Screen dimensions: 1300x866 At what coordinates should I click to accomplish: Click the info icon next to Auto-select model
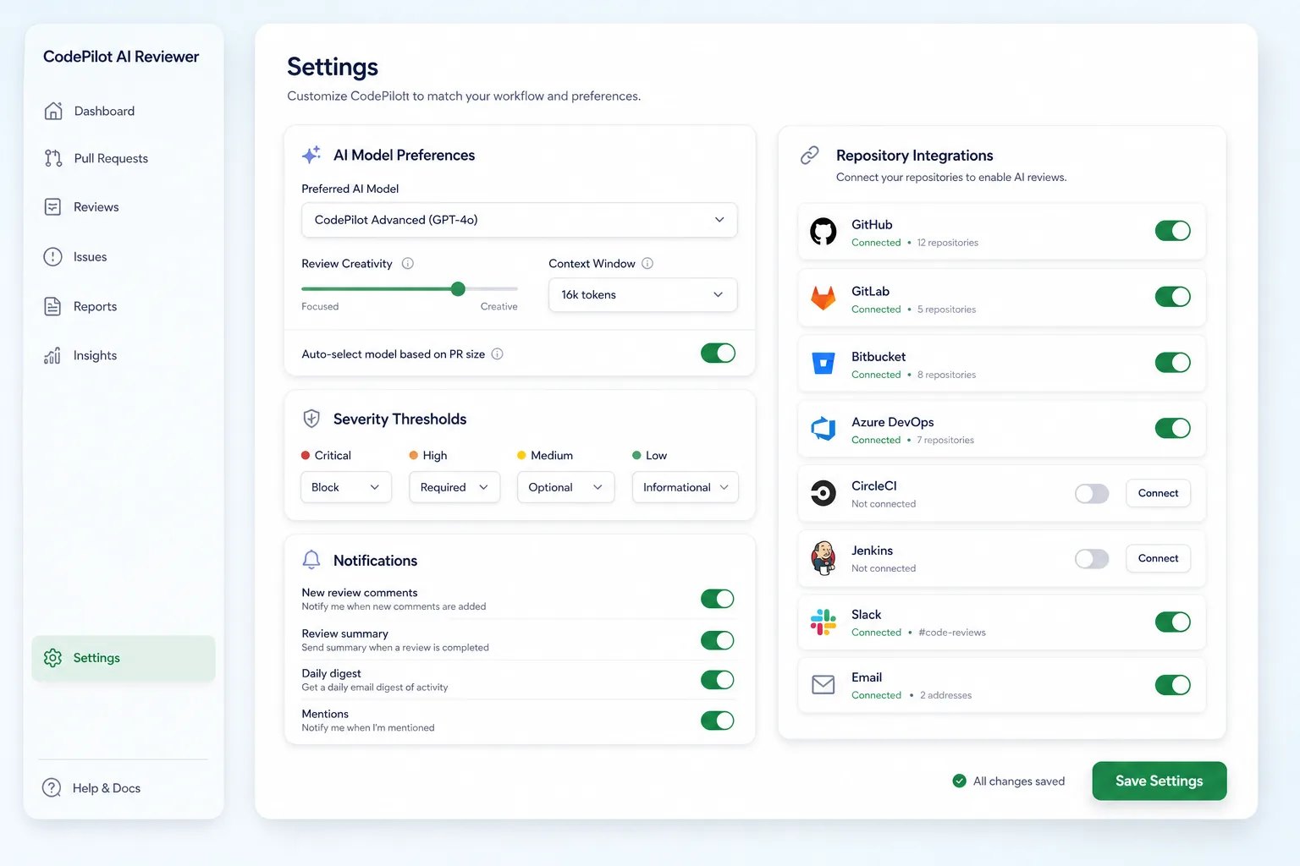(498, 354)
